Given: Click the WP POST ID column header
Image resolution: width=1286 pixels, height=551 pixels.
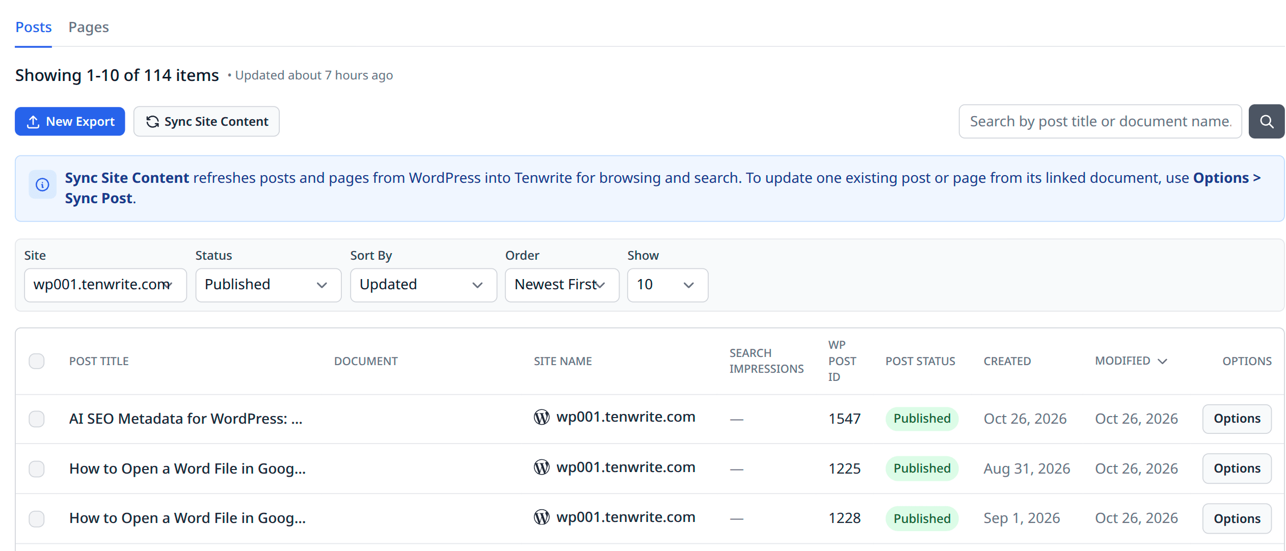Looking at the screenshot, I should pos(842,361).
